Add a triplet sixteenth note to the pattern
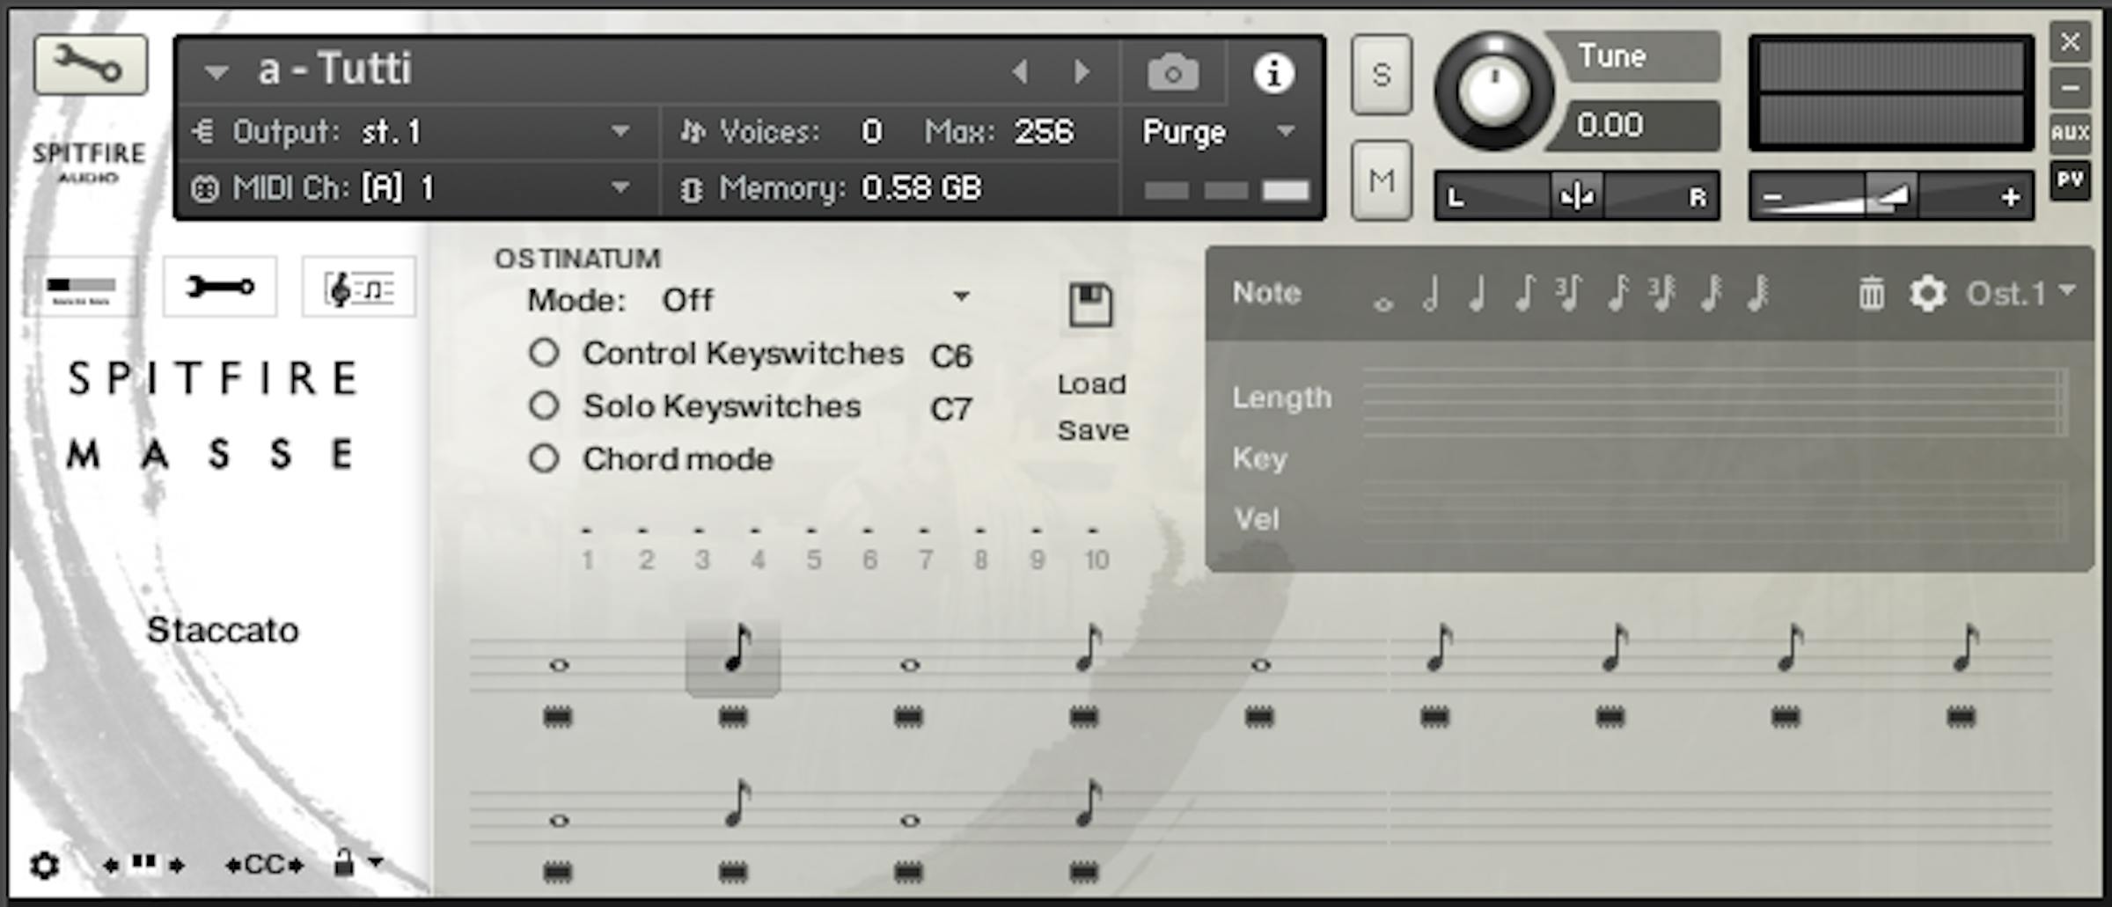Viewport: 2112px width, 907px height. pos(1662,294)
